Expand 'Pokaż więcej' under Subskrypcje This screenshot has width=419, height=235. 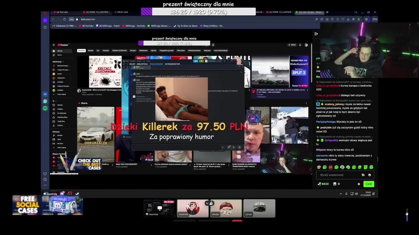[x=60, y=94]
